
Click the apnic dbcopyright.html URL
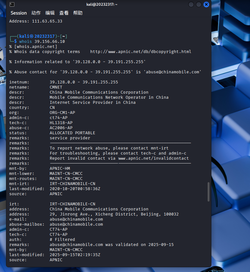point(141,52)
